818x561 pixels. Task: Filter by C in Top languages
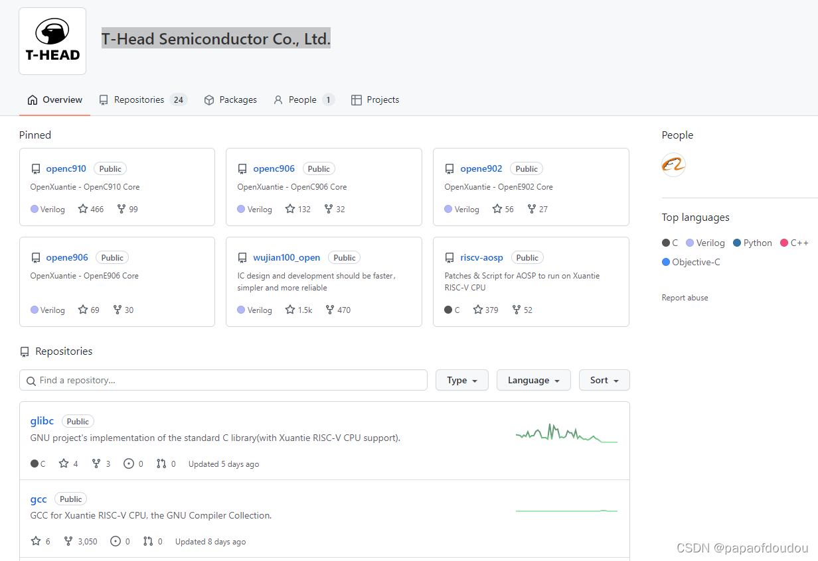click(x=670, y=243)
